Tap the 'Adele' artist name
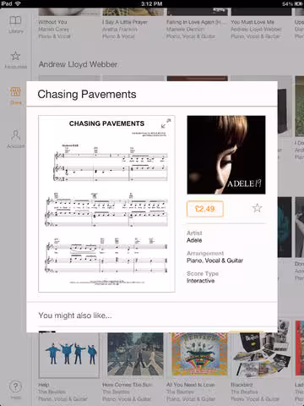 (194, 240)
